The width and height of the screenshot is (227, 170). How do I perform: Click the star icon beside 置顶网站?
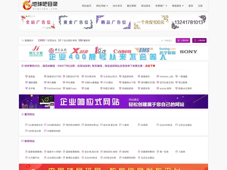point(22,114)
